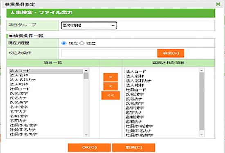Click the selected items list scrollbar thumb
The width and height of the screenshot is (225, 153).
[202, 101]
